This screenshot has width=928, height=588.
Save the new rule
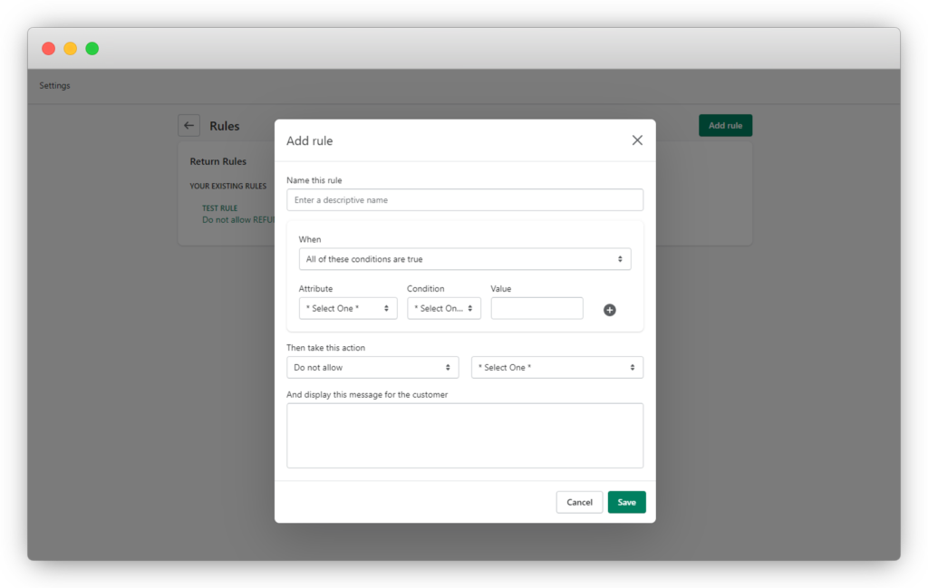(x=626, y=501)
